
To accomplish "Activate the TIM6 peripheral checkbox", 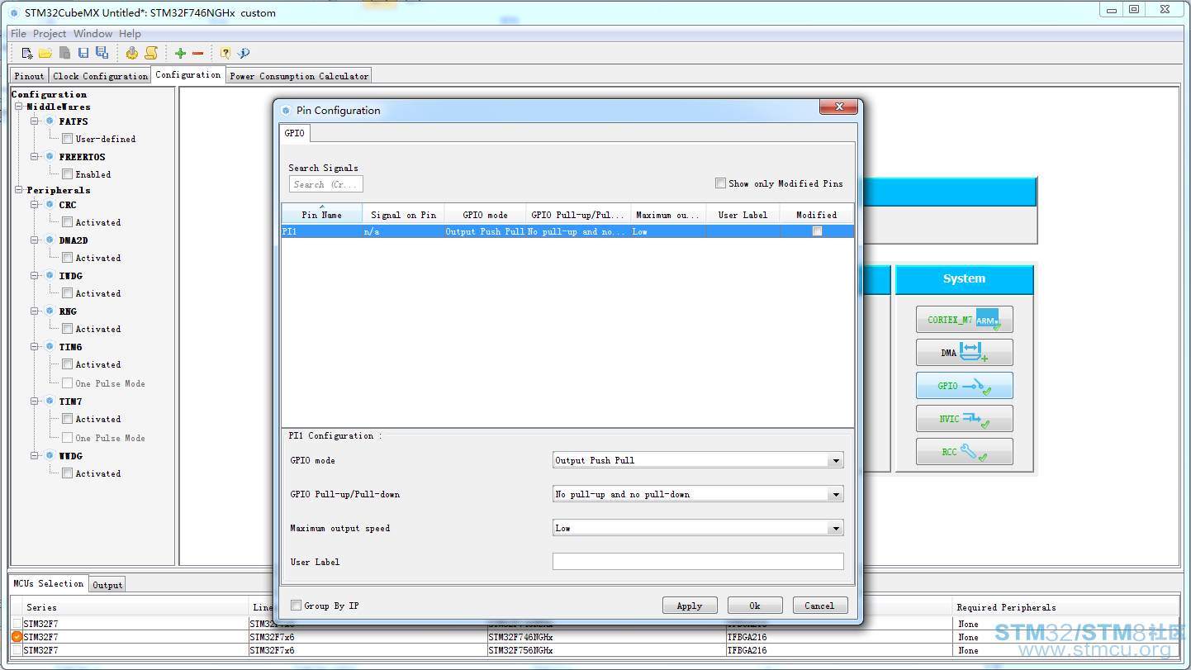I will (x=68, y=364).
